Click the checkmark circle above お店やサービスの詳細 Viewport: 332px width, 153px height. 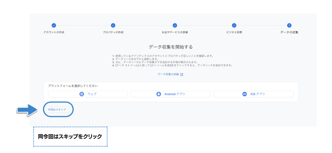coord(175,25)
